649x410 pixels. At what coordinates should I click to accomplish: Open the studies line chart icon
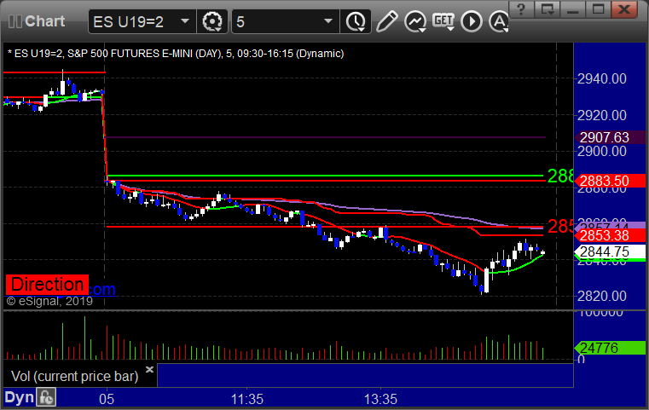(415, 20)
